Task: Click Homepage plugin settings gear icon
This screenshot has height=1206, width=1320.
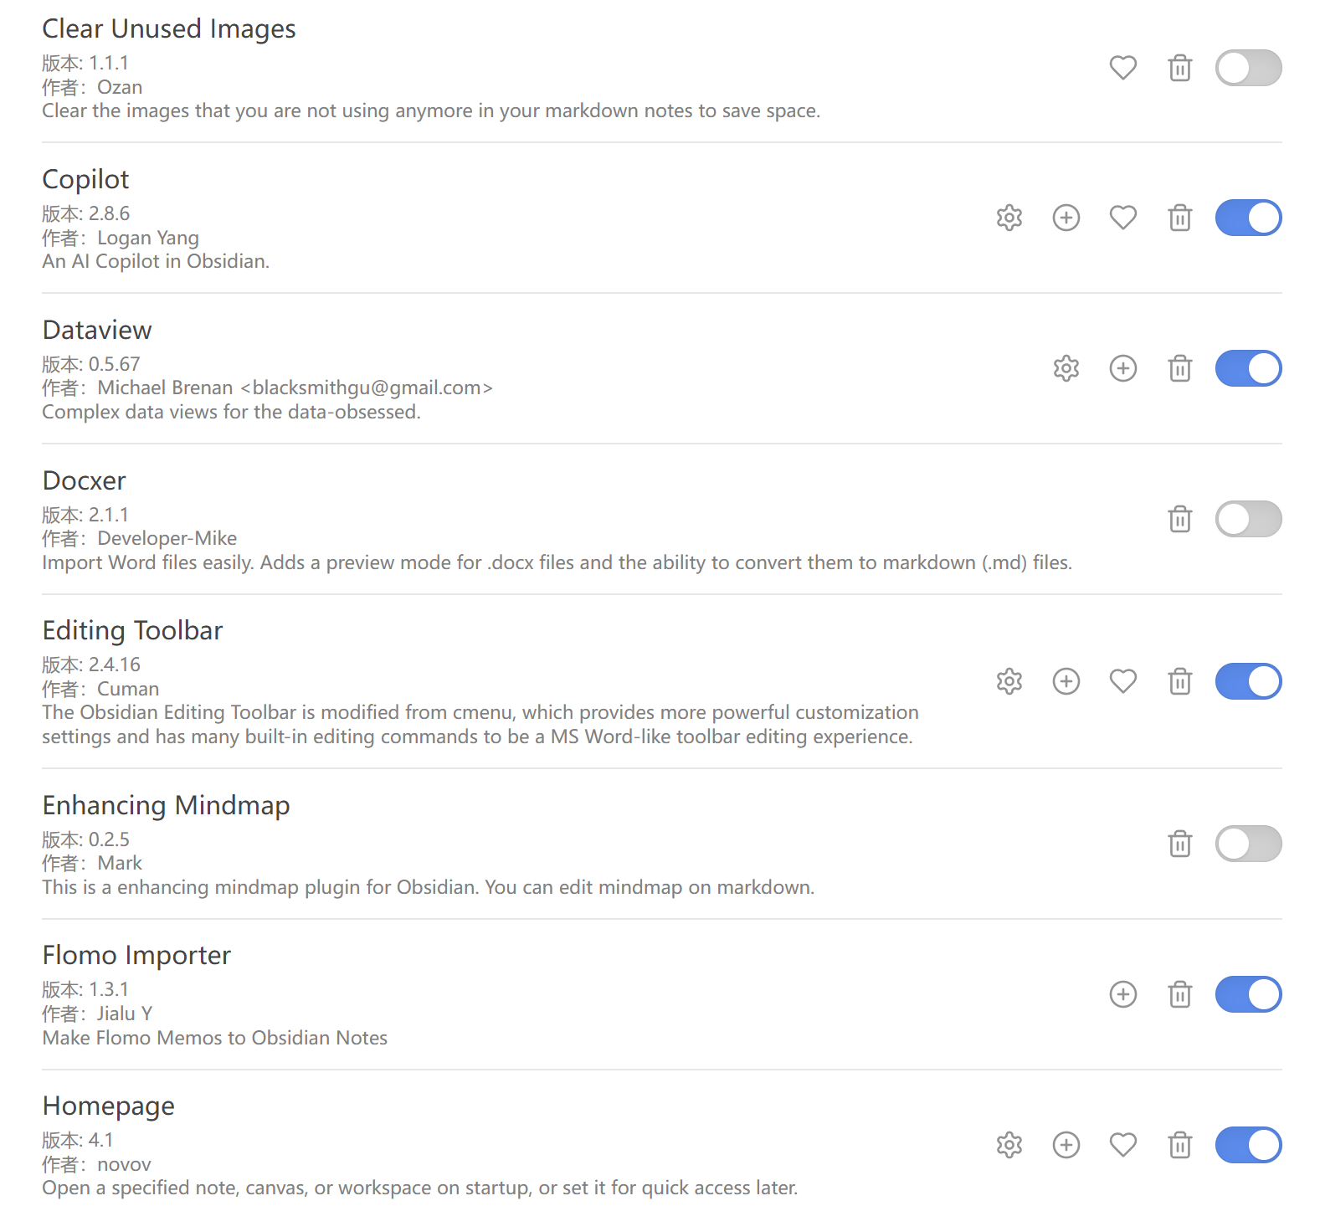Action: click(1009, 1144)
